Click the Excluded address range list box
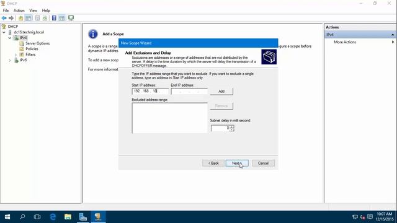Screen dimensions: 397x223 pyautogui.click(x=169, y=118)
